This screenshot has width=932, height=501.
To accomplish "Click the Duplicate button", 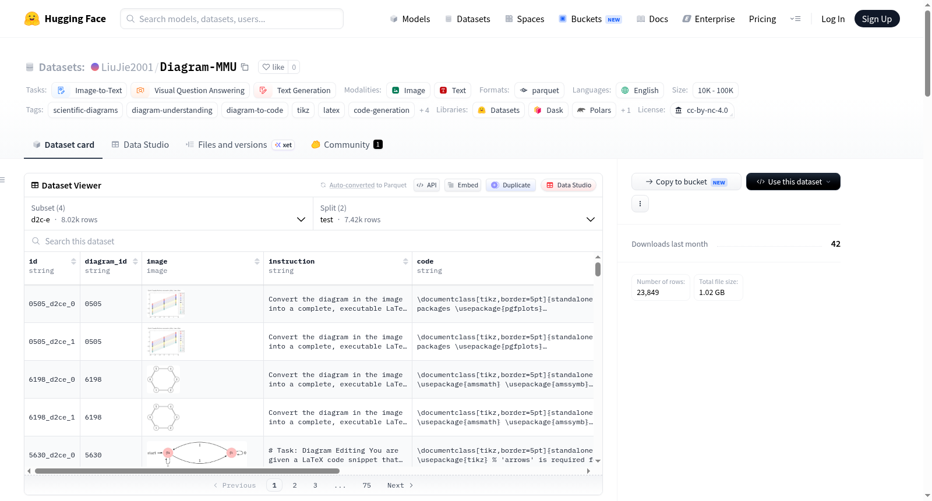I will (510, 185).
